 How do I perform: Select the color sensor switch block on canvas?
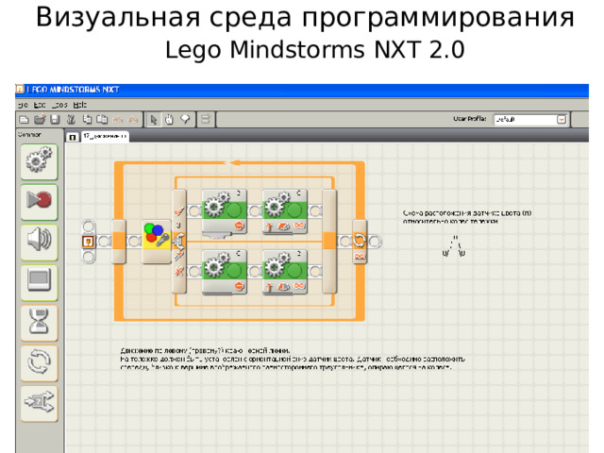tap(157, 242)
